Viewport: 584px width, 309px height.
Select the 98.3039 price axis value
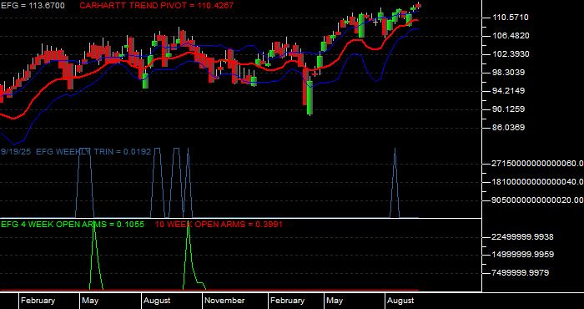508,73
